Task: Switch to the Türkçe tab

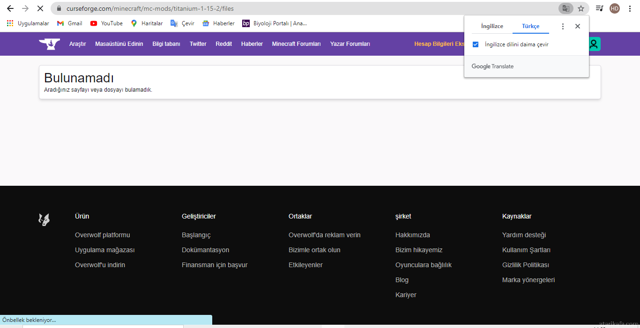Action: (x=531, y=26)
